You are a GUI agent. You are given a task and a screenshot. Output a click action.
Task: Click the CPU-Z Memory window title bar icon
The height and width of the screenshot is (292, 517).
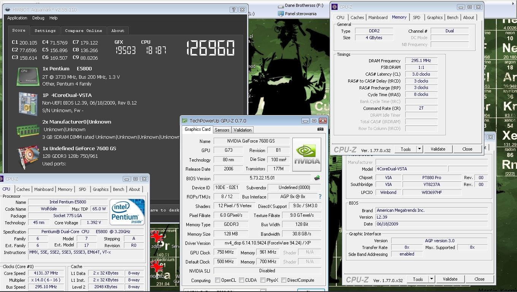pos(335,7)
